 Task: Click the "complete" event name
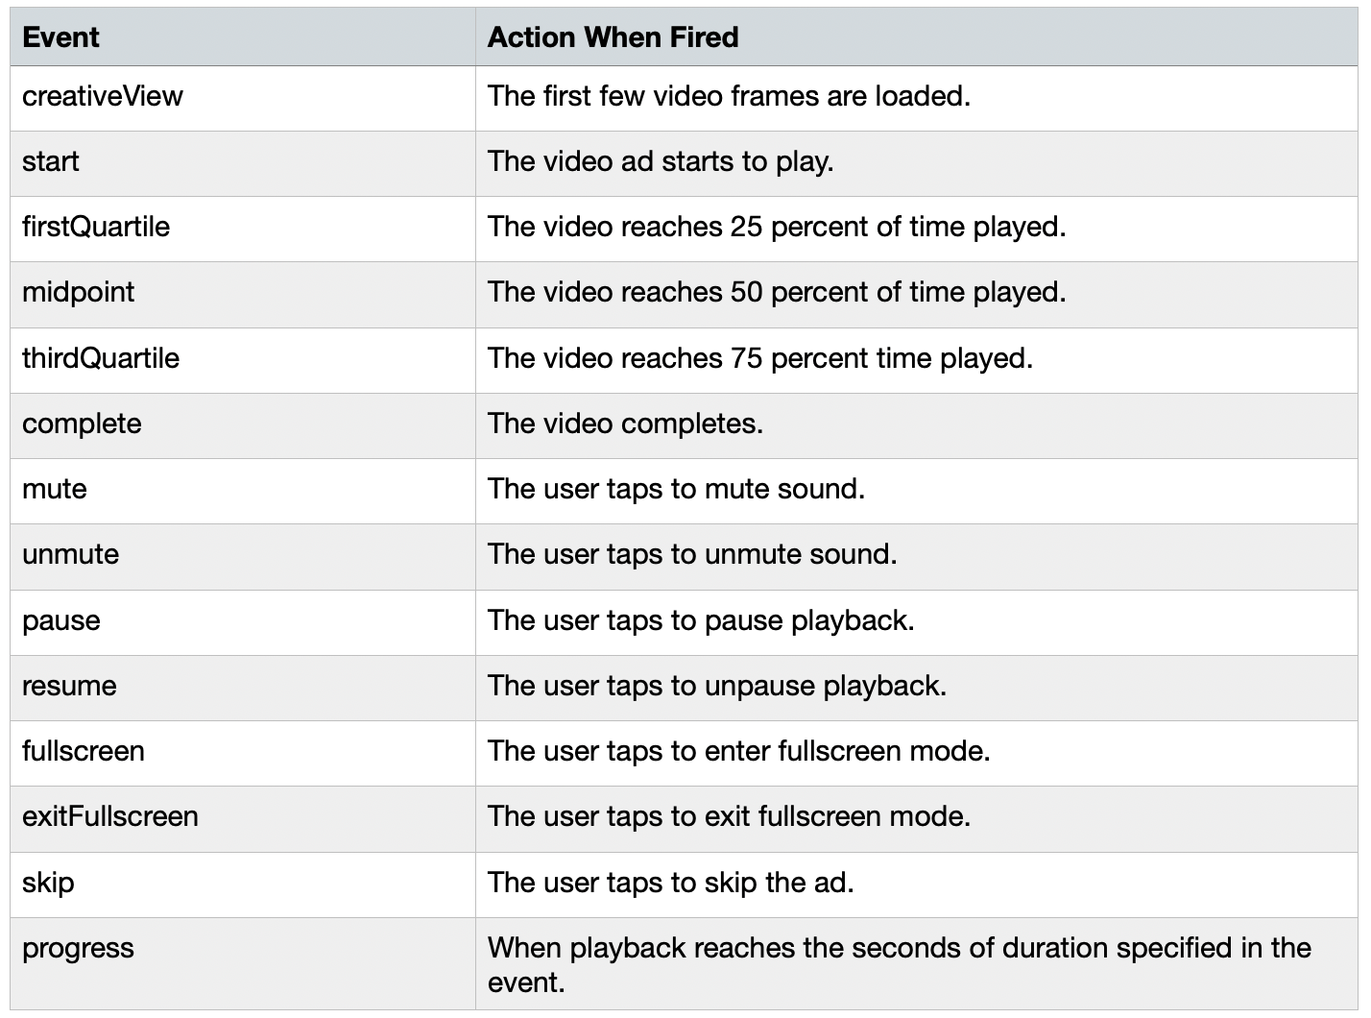[82, 424]
